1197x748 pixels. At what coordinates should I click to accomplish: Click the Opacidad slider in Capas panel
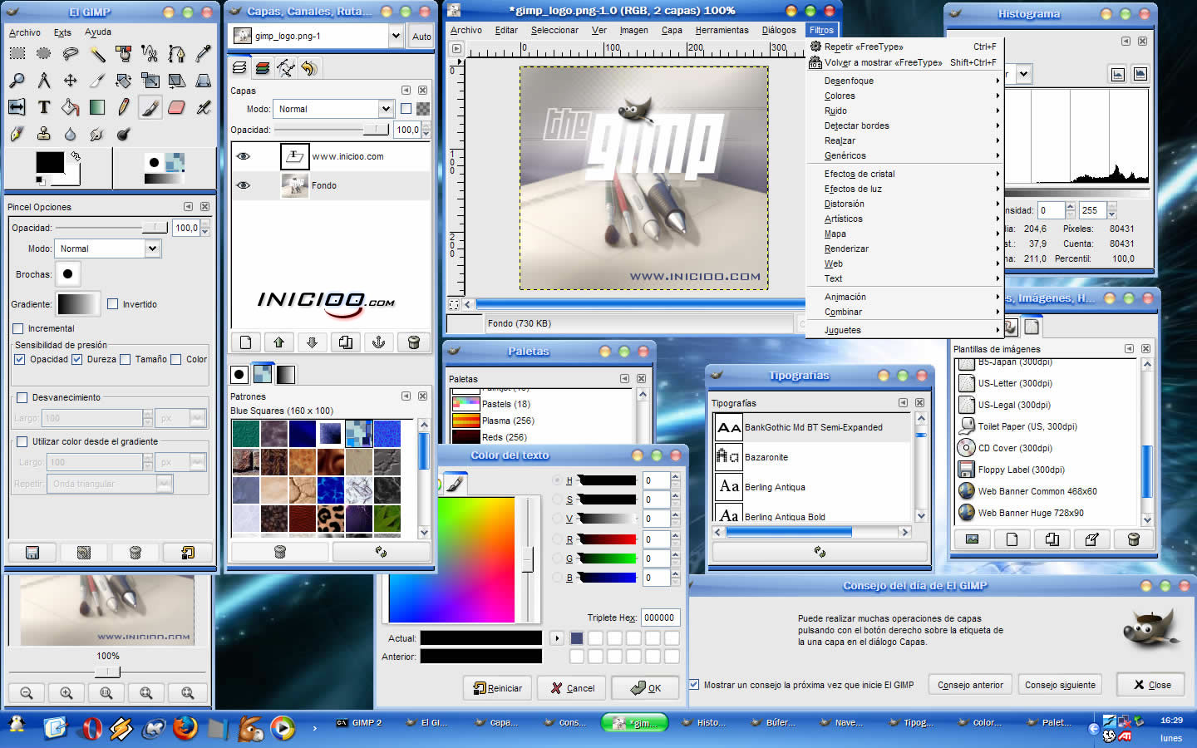pyautogui.click(x=332, y=130)
